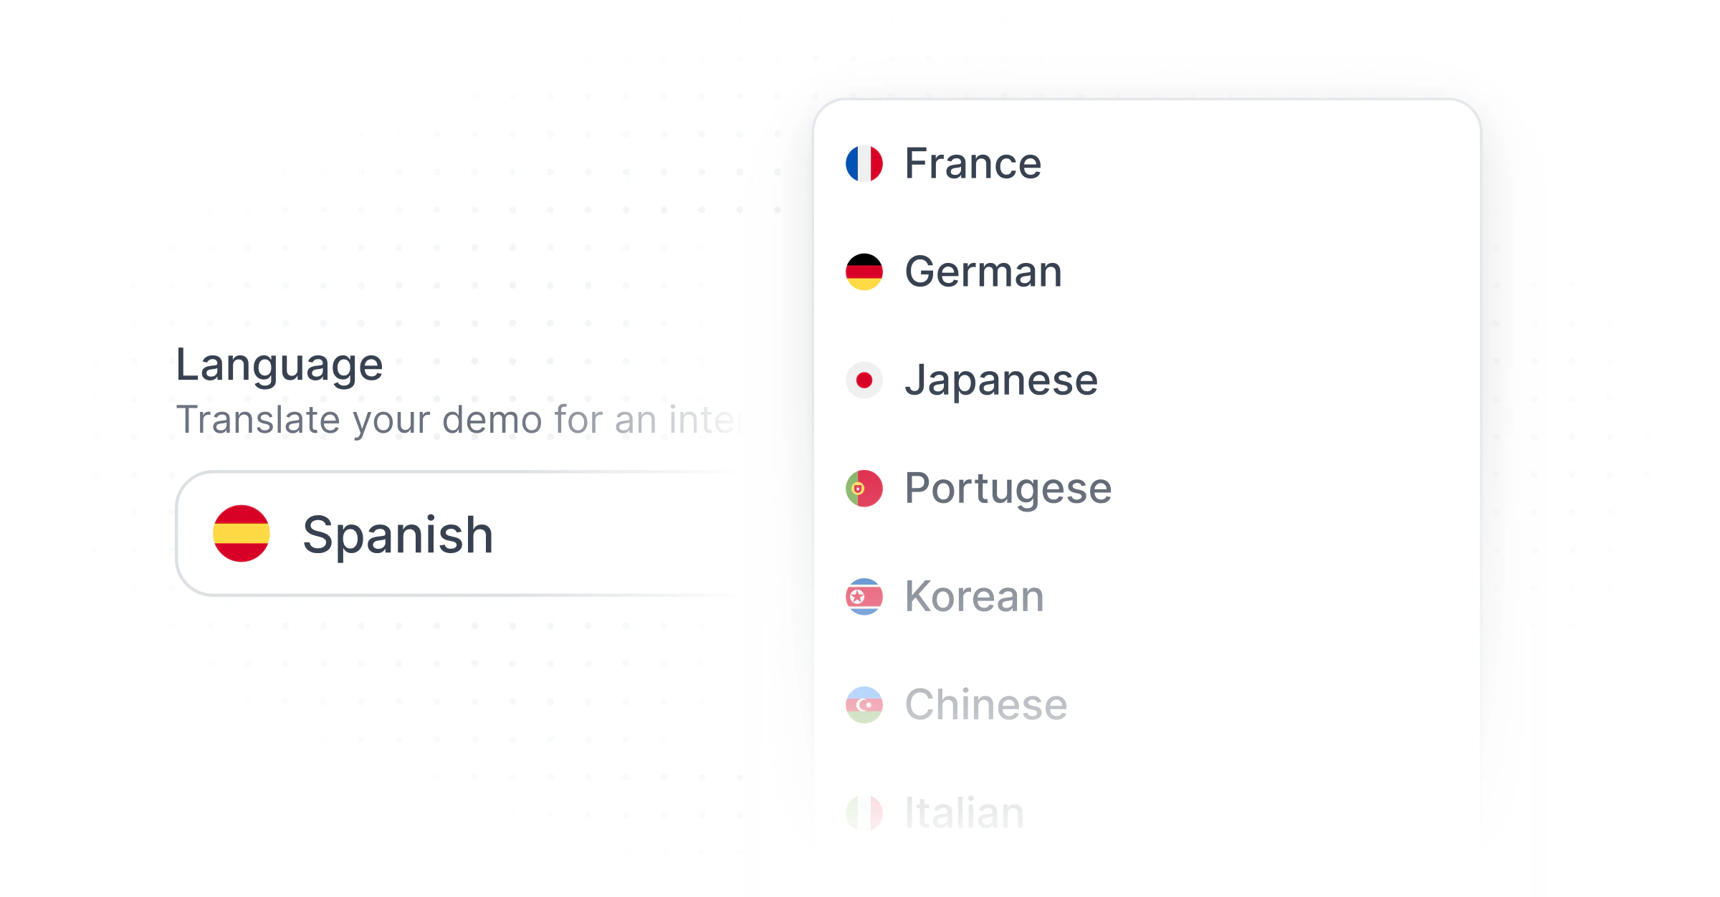Select Korean from the language options
The width and height of the screenshot is (1720, 897).
click(973, 597)
